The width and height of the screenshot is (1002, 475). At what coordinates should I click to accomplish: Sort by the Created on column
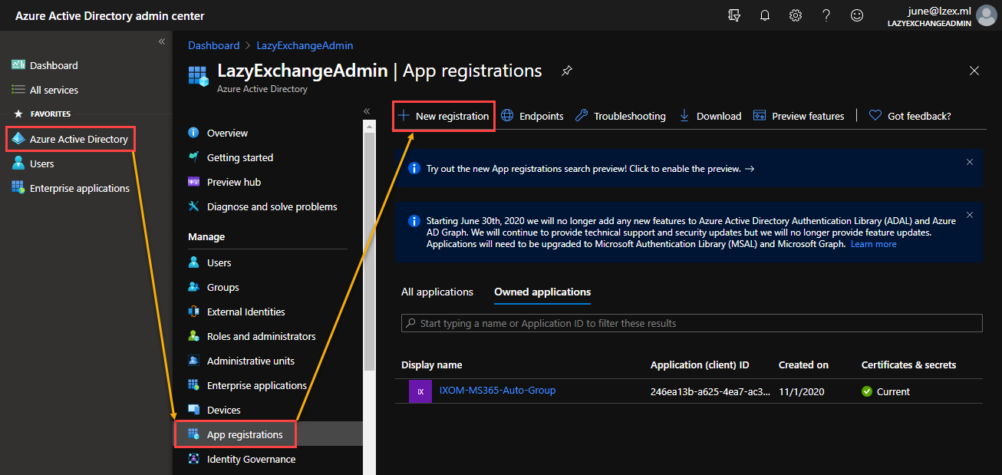[x=803, y=364]
